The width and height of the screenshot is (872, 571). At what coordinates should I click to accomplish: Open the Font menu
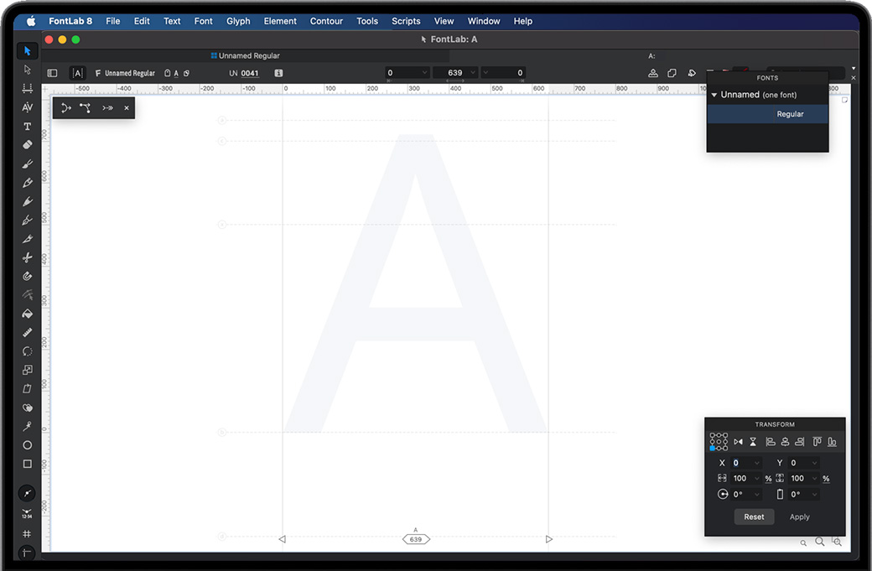tap(203, 21)
